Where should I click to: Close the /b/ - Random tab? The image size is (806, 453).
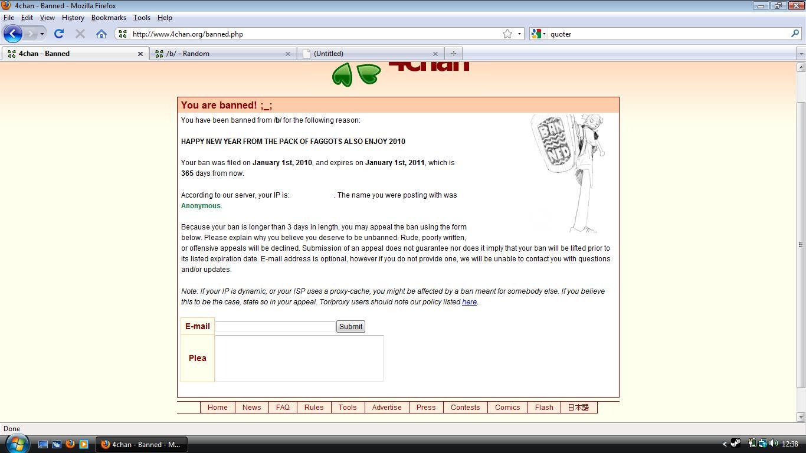point(288,54)
